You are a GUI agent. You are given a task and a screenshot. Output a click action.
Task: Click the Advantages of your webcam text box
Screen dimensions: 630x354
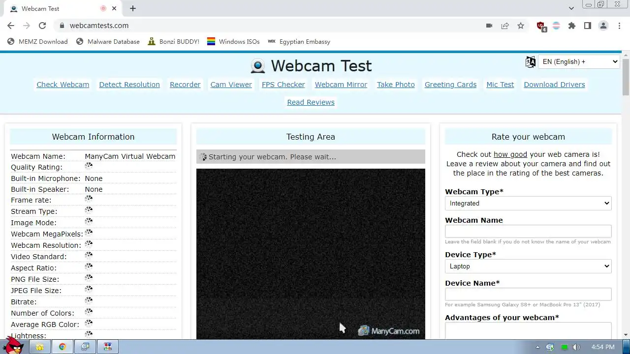click(528, 331)
